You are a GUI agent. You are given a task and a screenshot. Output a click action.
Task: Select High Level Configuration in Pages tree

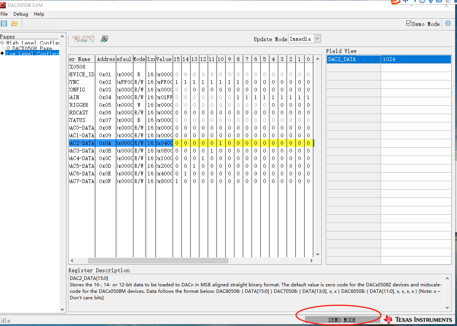pos(33,43)
